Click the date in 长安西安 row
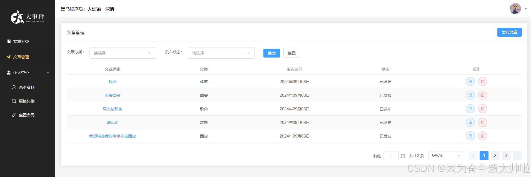The image size is (531, 177). [x=295, y=95]
